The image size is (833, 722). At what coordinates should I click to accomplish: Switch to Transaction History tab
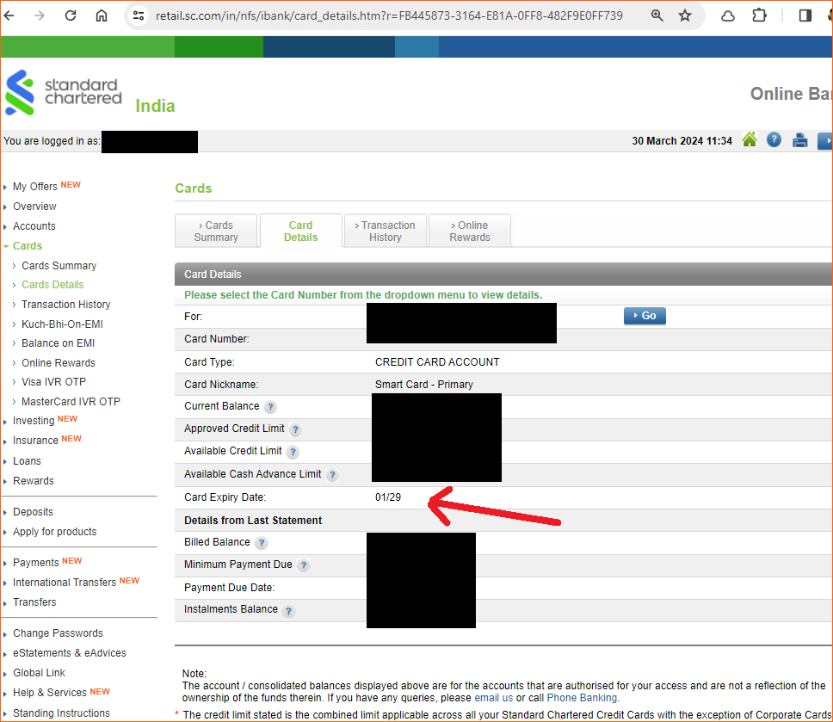tap(385, 231)
